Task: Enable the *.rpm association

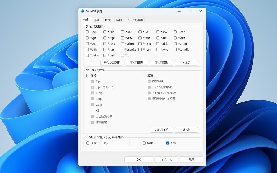Action: click(x=140, y=50)
